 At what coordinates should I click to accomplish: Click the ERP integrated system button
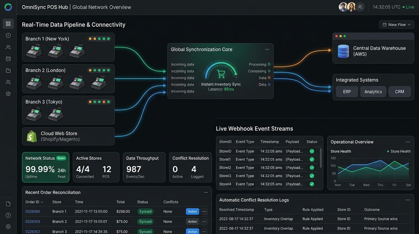[347, 92]
